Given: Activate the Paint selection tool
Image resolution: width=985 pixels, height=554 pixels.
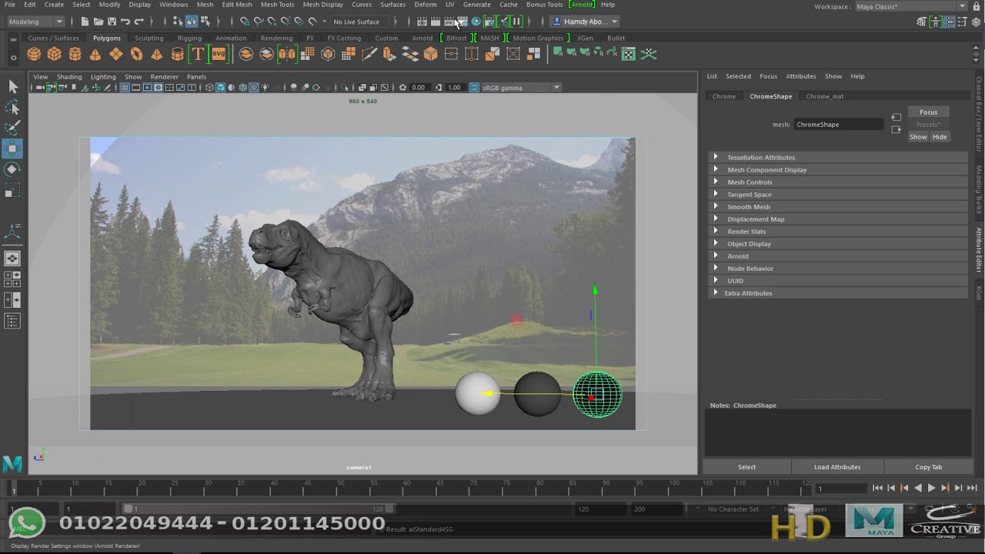Looking at the screenshot, I should pos(12,128).
